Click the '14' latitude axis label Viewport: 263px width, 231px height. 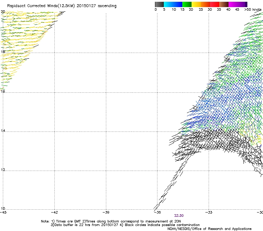3,130
